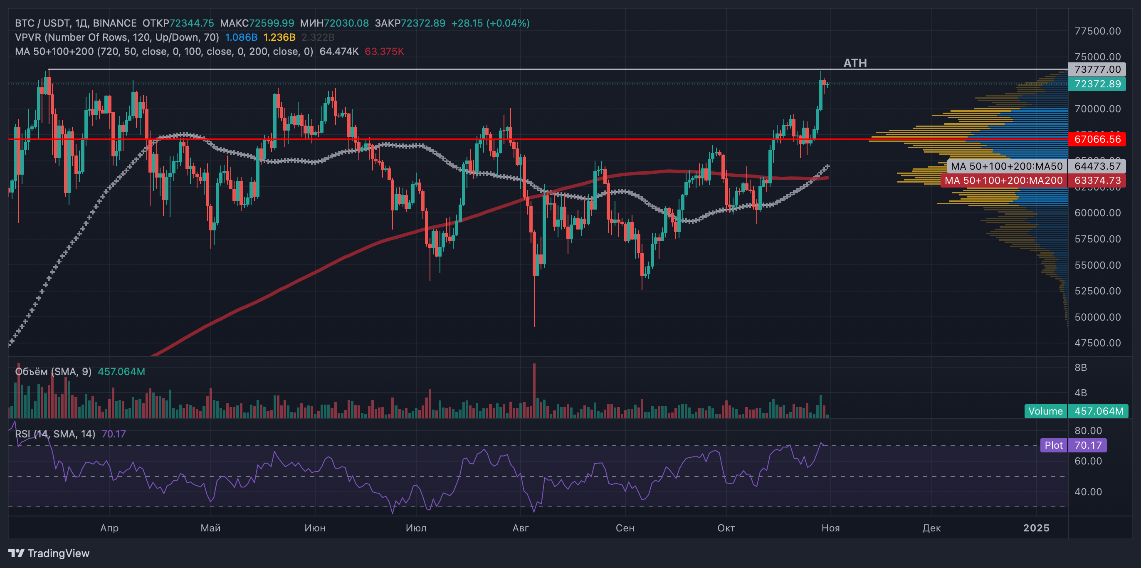The image size is (1141, 568).
Task: Click the Июн month label on time axis
Action: coord(315,528)
